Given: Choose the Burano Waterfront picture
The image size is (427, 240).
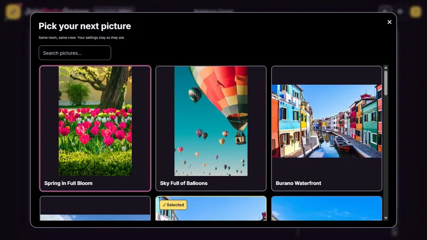Looking at the screenshot, I should pyautogui.click(x=327, y=129).
